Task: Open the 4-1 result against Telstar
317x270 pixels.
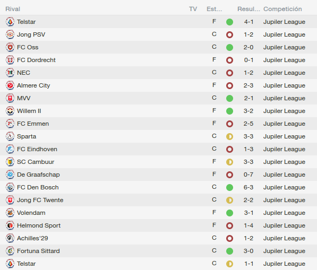Action: point(249,22)
